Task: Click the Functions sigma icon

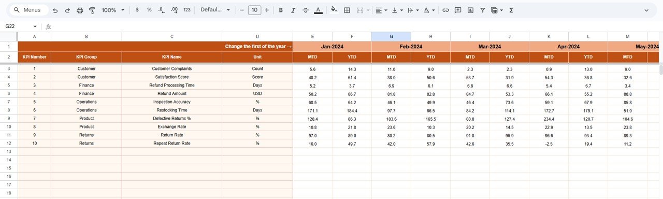Action: pos(511,10)
